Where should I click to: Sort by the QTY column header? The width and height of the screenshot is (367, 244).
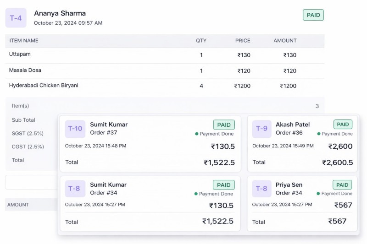point(201,41)
